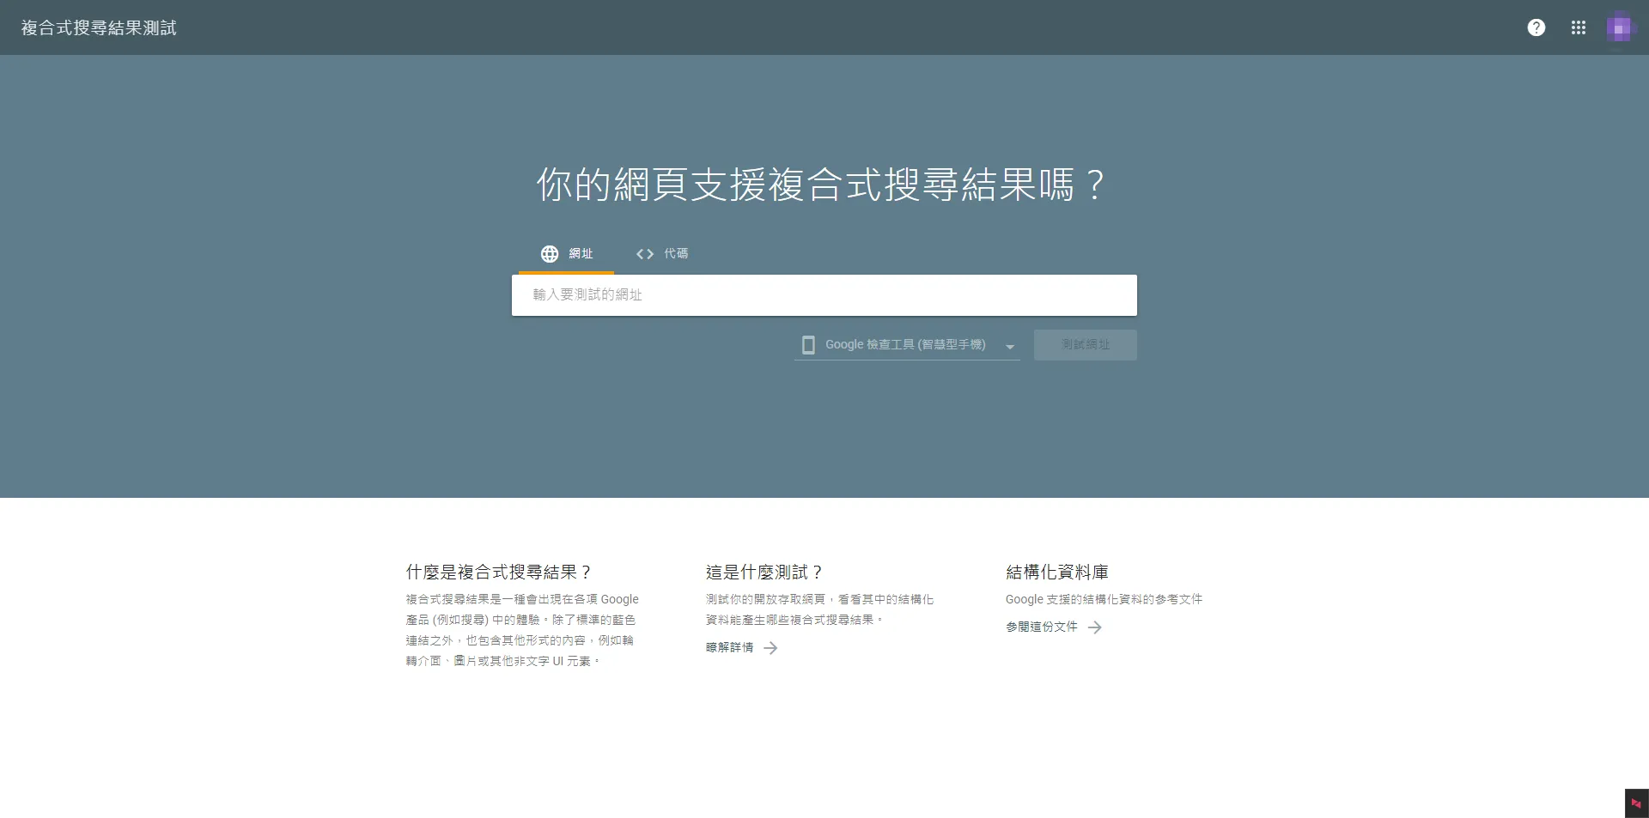Viewport: 1649px width, 818px height.
Task: Click the 結構化資料庫 heading
Action: tap(1057, 572)
